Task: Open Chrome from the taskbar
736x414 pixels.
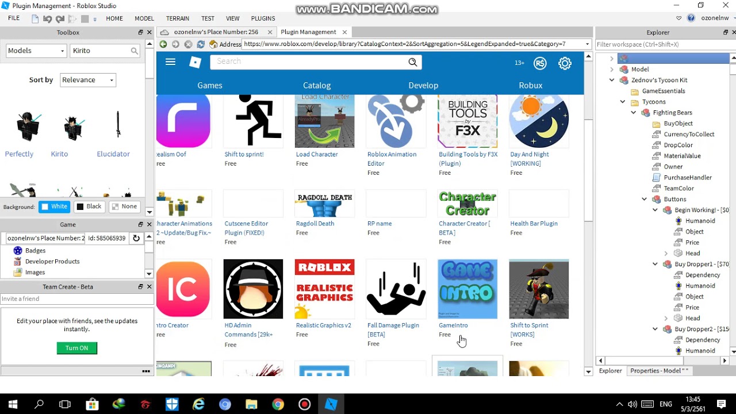Action: [x=278, y=404]
